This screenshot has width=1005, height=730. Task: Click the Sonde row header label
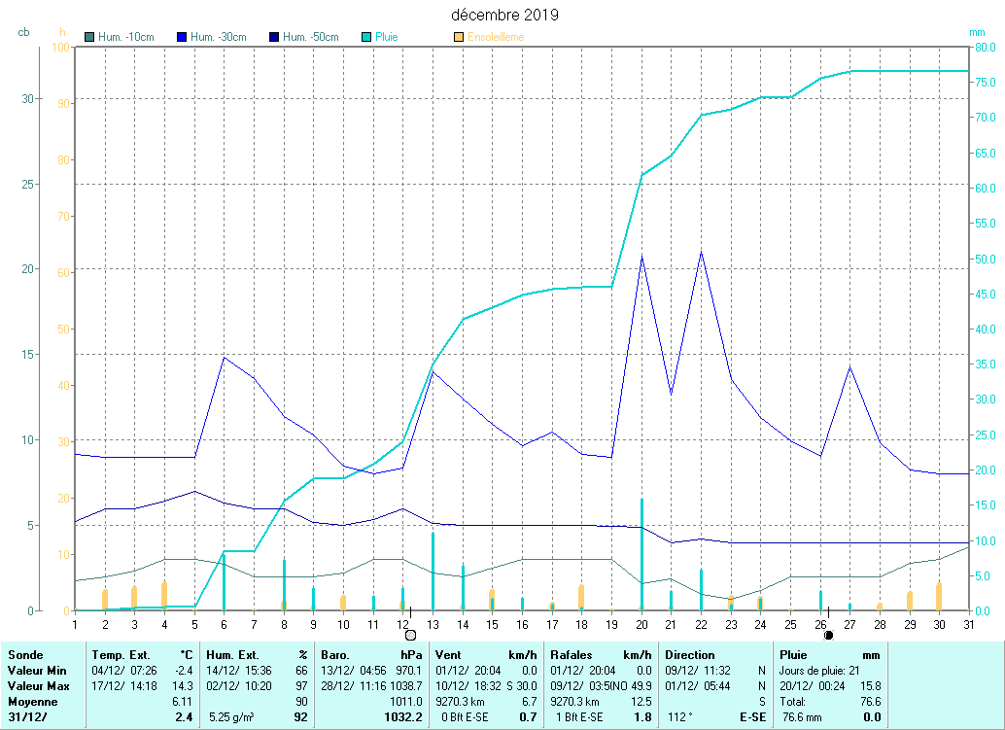point(25,655)
